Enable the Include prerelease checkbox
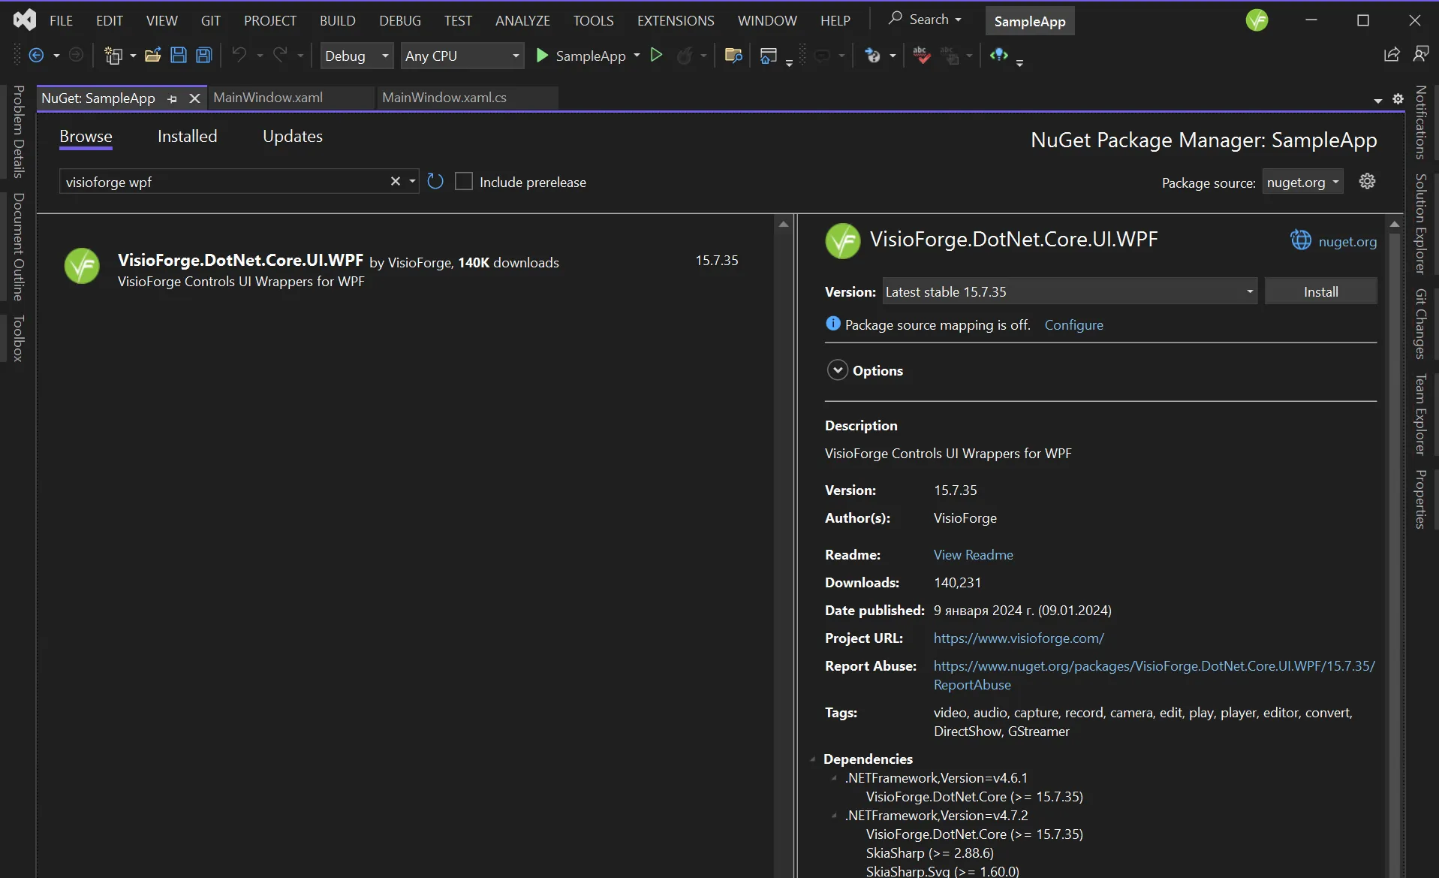 464,181
